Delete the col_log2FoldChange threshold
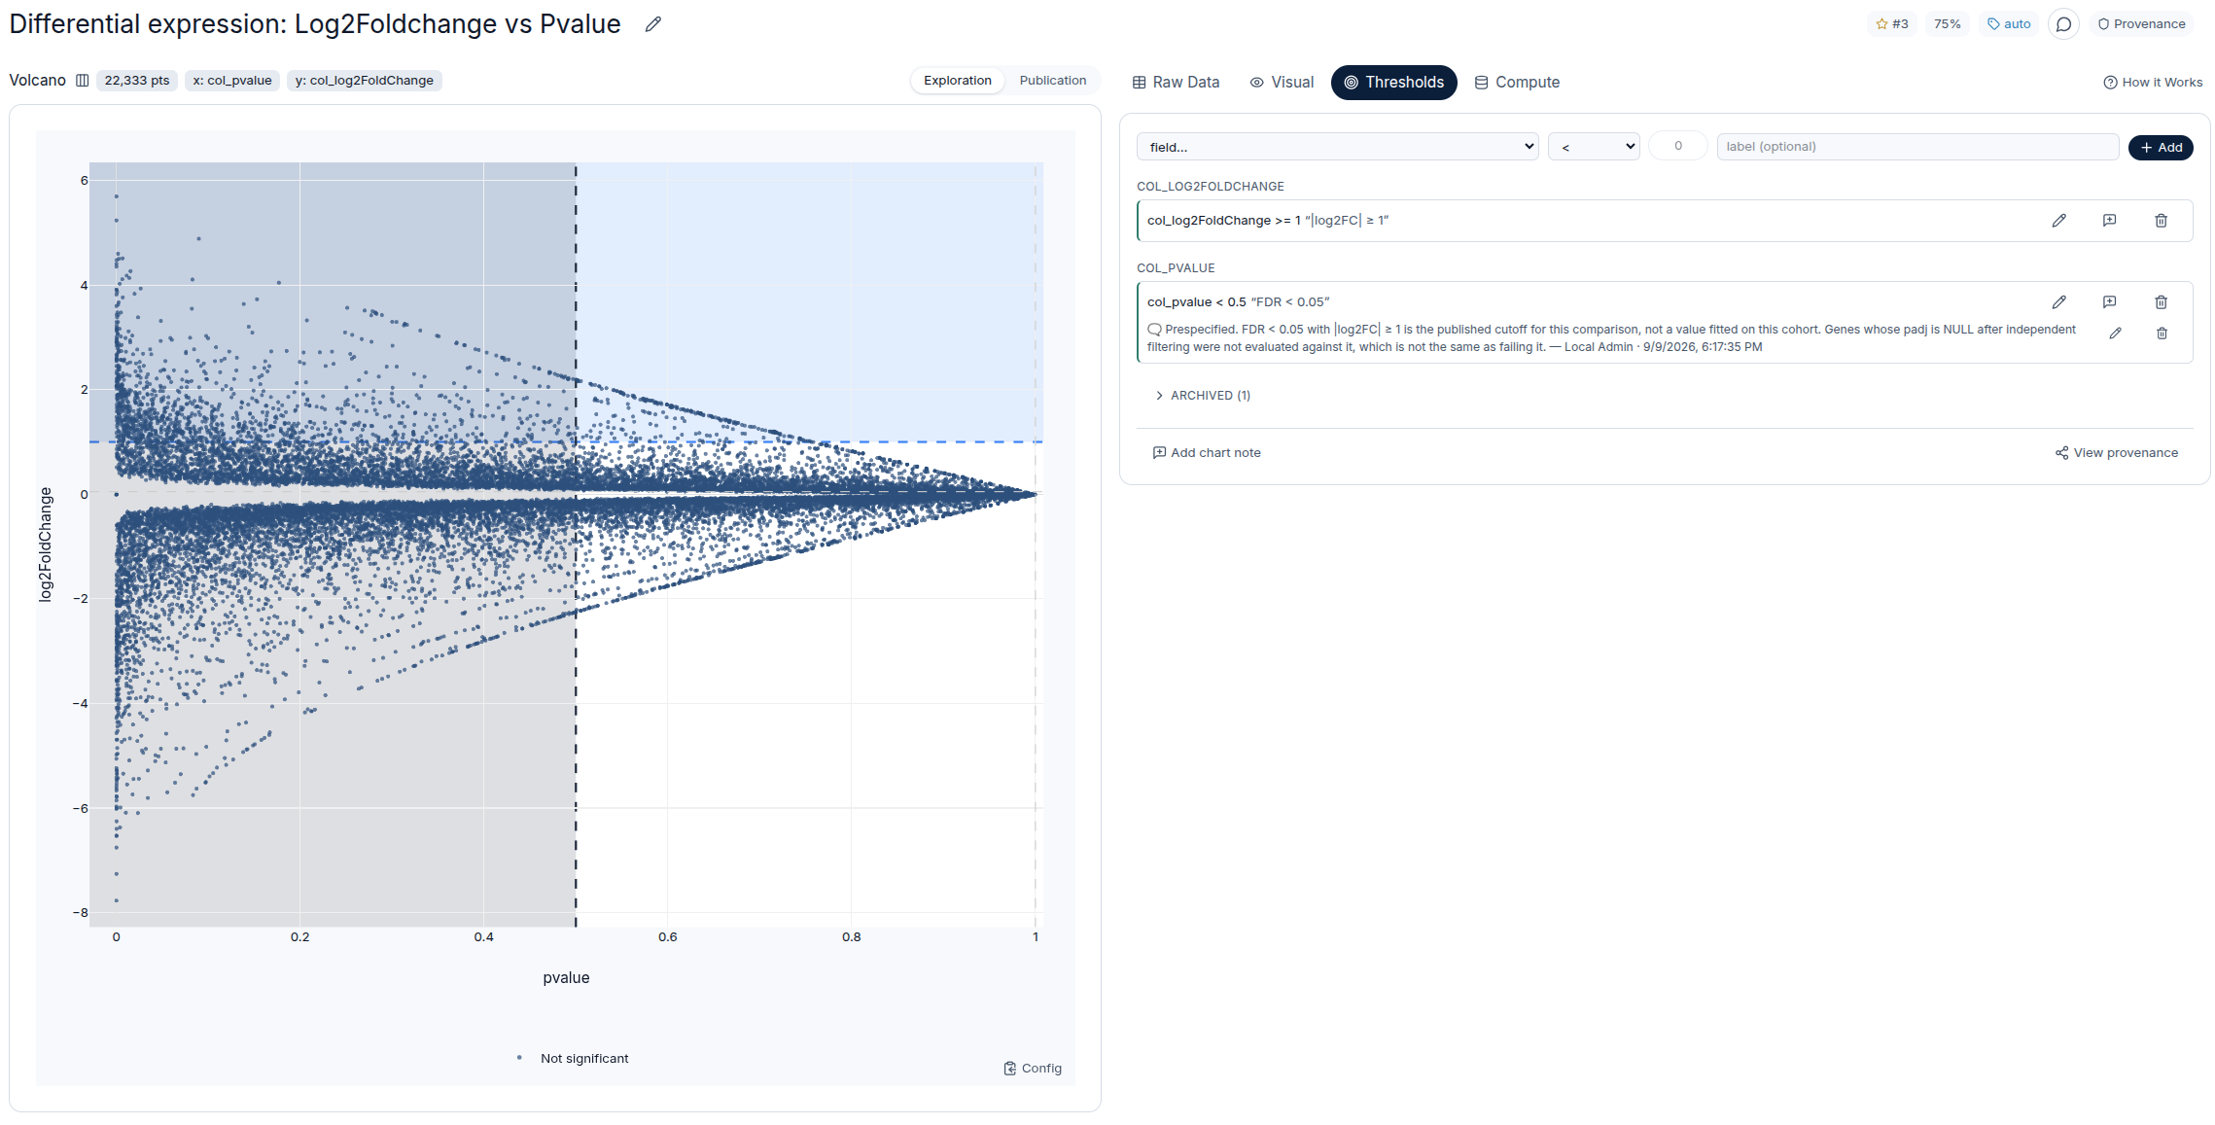Viewport: 2215px width, 1125px height. point(2162,221)
